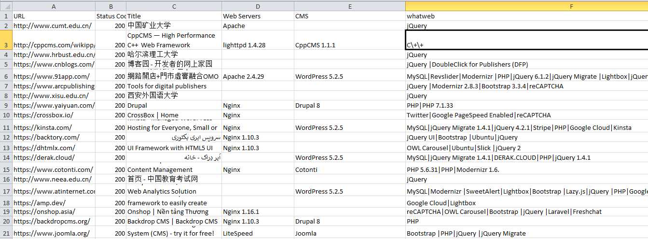Select the https://www.atinternet.co URL cell
The height and width of the screenshot is (239, 648).
pos(54,190)
